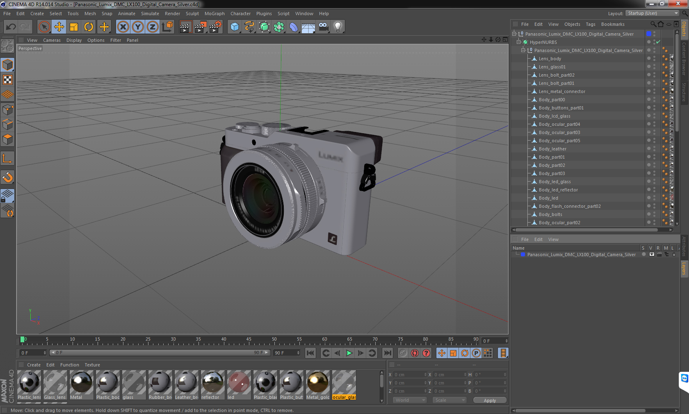
Task: Toggle HyperNURBS green checkmark enable
Action: pyautogui.click(x=658, y=42)
